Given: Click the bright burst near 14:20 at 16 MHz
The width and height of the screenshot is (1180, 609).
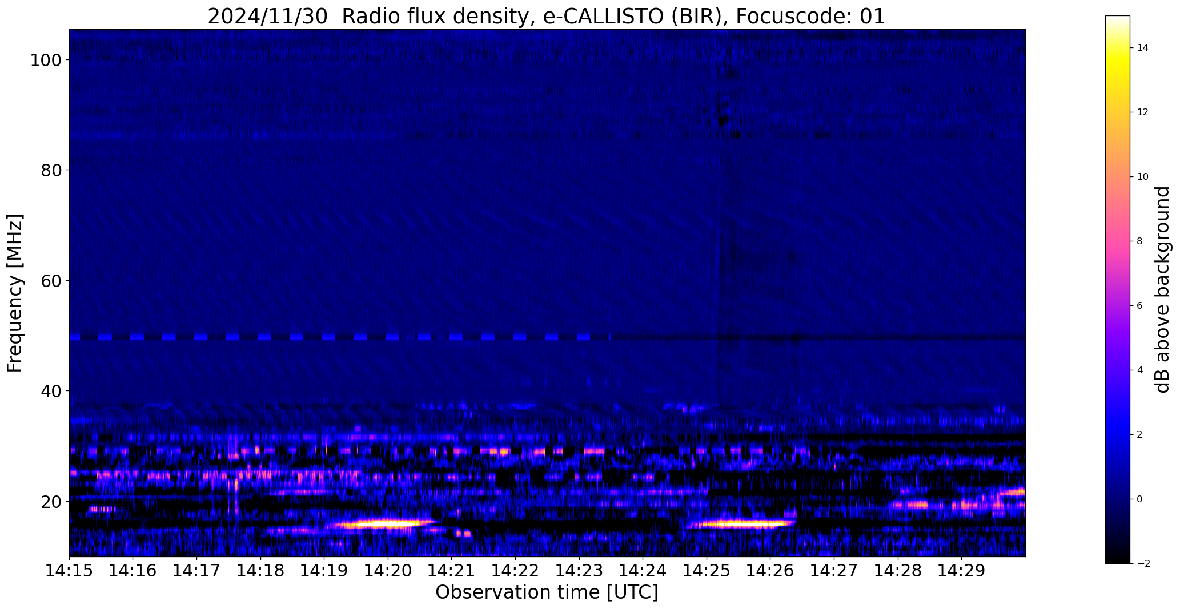Looking at the screenshot, I should click(x=386, y=523).
